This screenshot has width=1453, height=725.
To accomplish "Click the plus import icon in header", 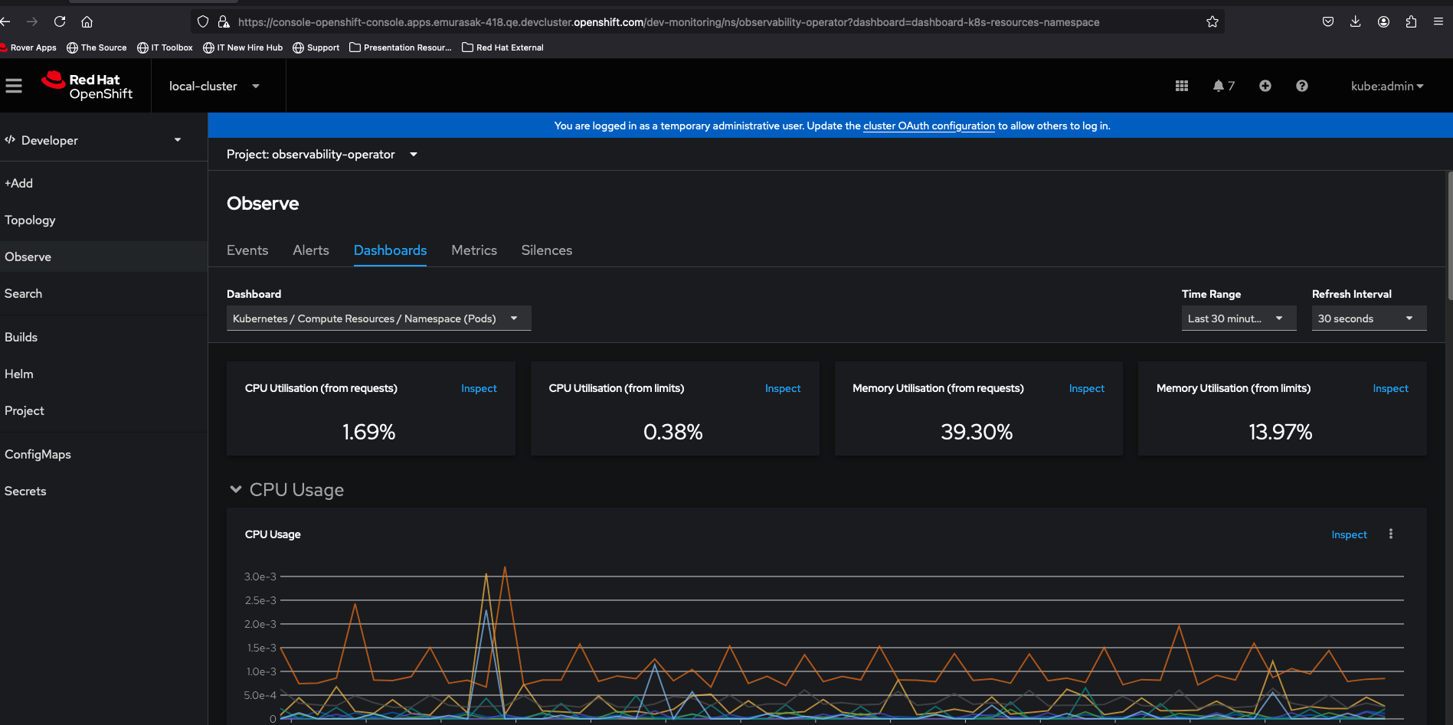I will (1265, 86).
